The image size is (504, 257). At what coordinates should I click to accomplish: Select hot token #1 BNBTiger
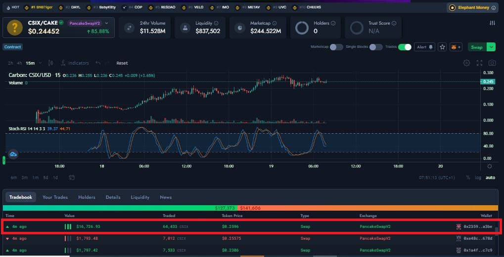pos(39,7)
